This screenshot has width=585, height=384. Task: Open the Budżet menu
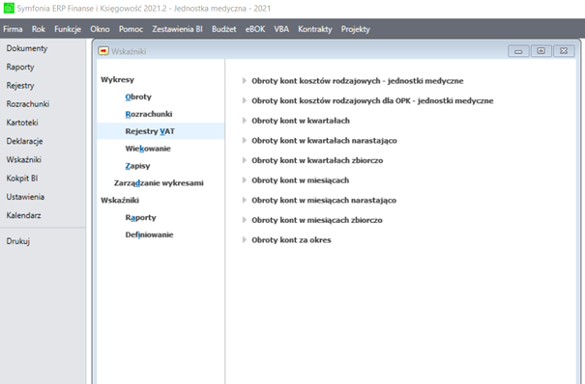(224, 29)
